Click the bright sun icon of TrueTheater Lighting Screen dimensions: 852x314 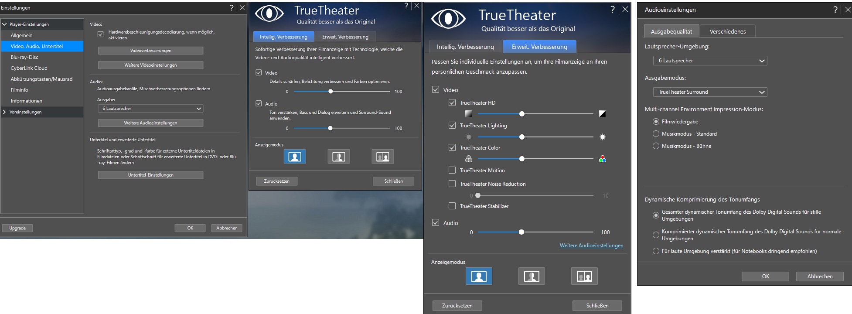point(603,137)
